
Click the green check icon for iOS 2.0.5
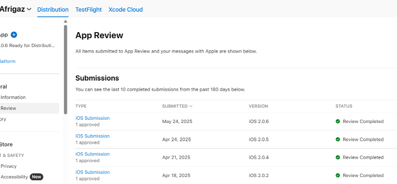338,139
